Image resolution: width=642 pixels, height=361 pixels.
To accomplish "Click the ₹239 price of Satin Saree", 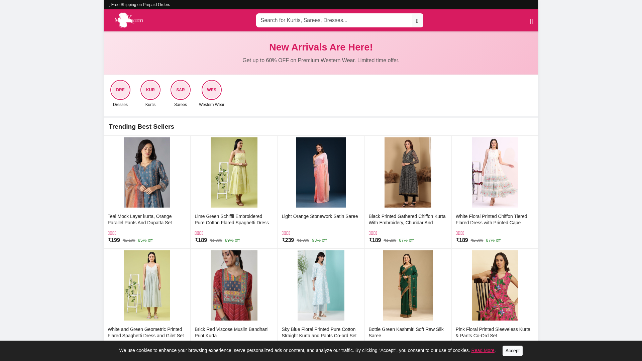I will 288,240.
